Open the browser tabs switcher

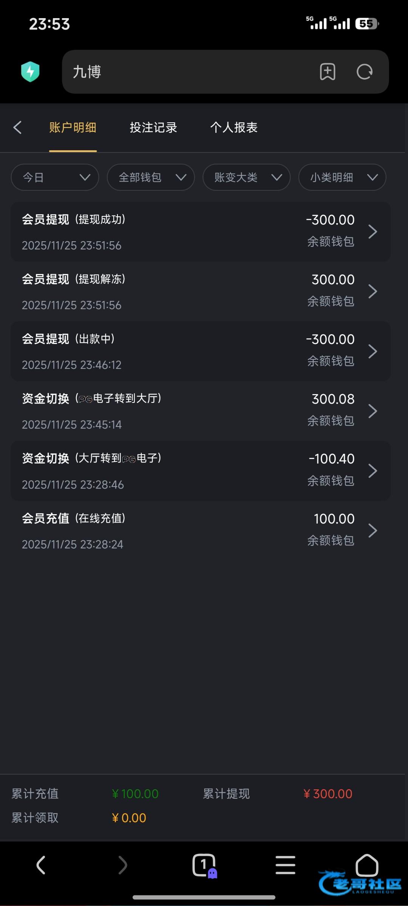(204, 865)
